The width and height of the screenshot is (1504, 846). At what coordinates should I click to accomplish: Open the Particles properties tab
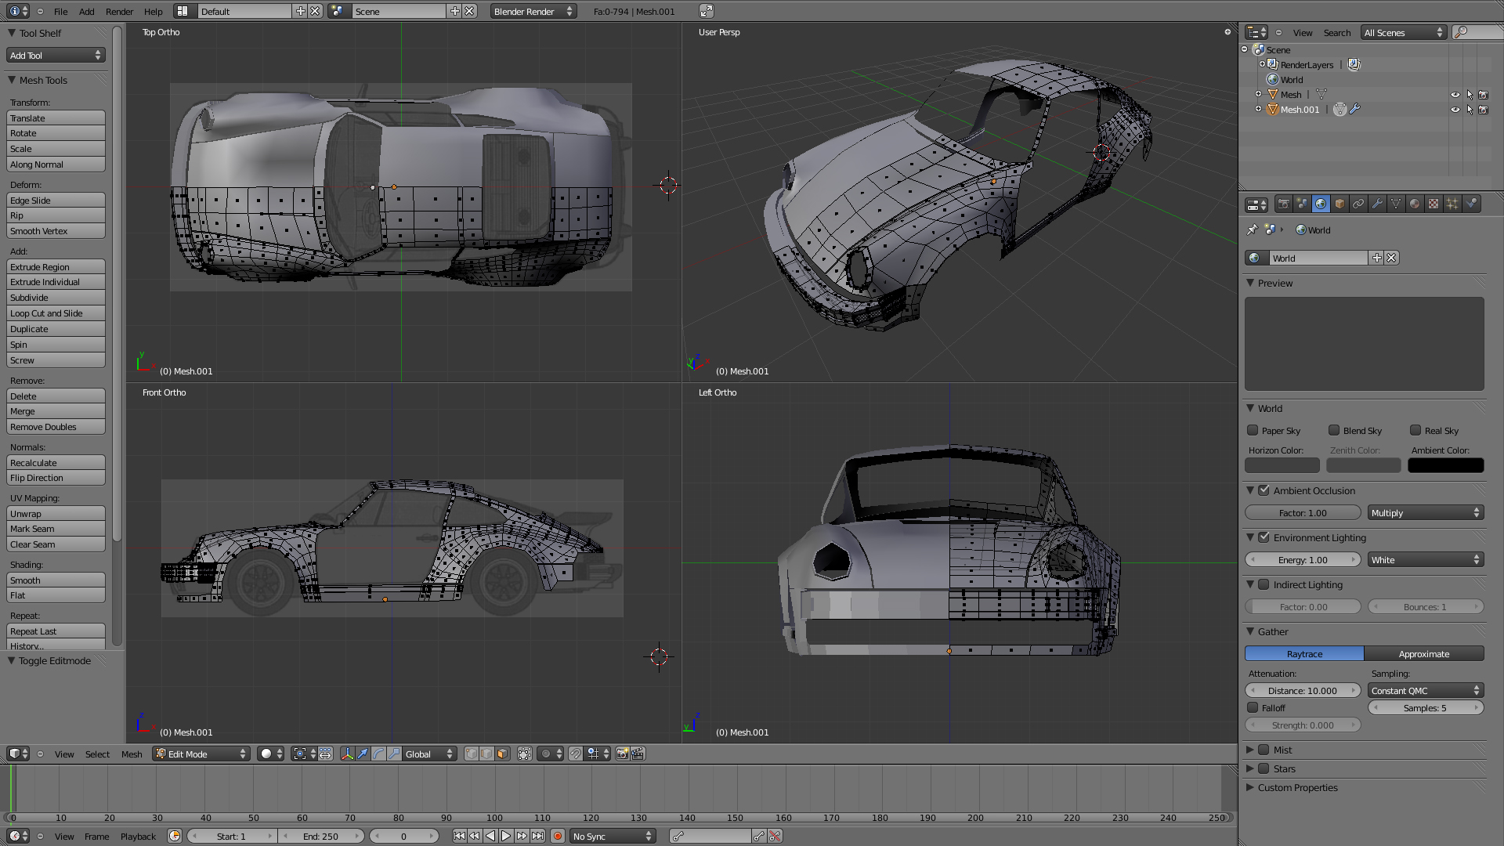[1452, 204]
